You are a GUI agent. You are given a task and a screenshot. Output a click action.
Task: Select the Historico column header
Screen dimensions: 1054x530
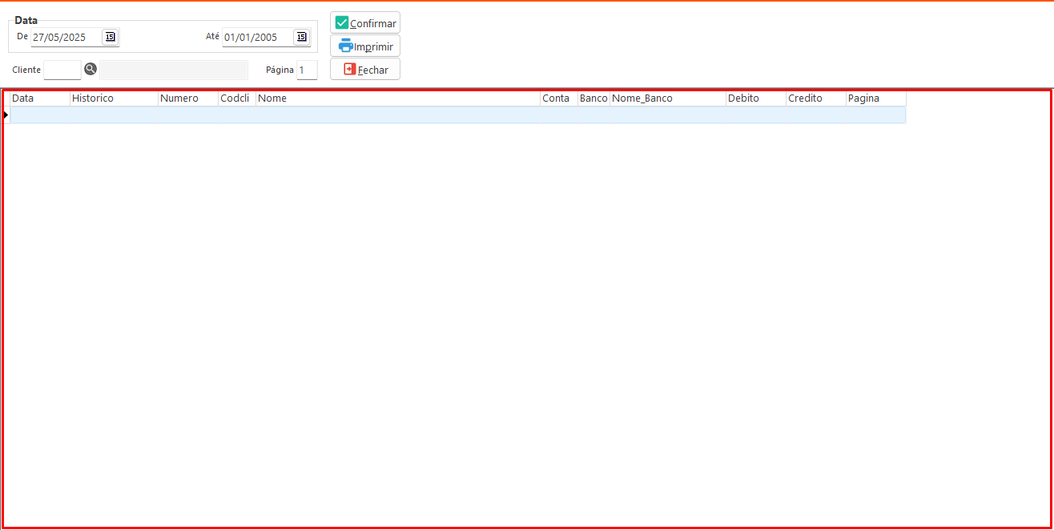coord(114,98)
